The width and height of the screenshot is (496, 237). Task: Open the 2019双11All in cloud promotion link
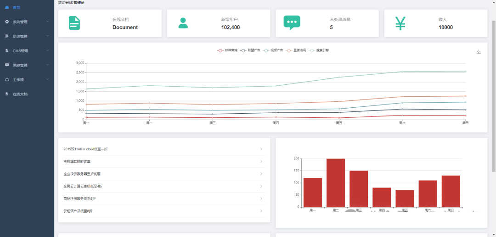pyautogui.click(x=85, y=149)
